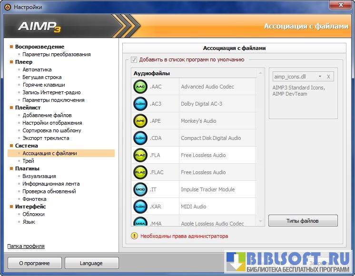The height and width of the screenshot is (276, 355).
Task: Click the О программе button
Action: point(34,263)
